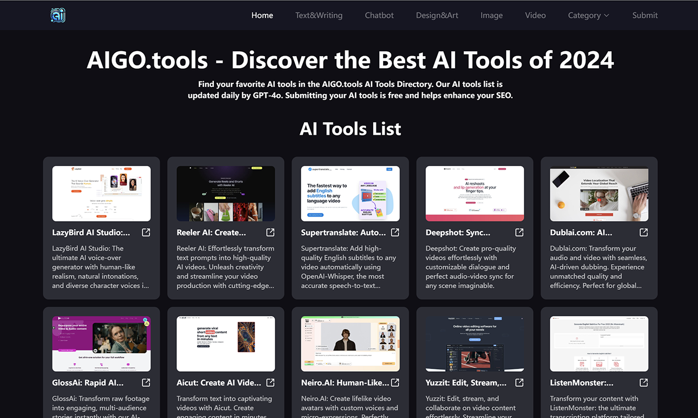This screenshot has height=418, width=698.
Task: Click the AIGO.tools logo
Action: pyautogui.click(x=57, y=15)
